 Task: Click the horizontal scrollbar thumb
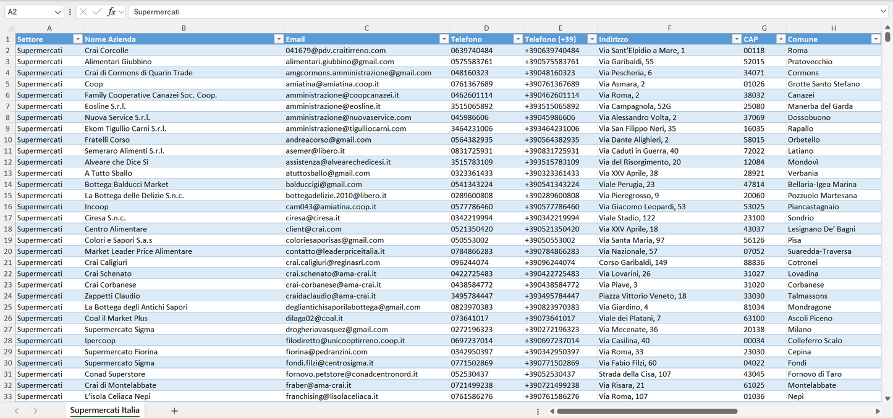pos(647,411)
